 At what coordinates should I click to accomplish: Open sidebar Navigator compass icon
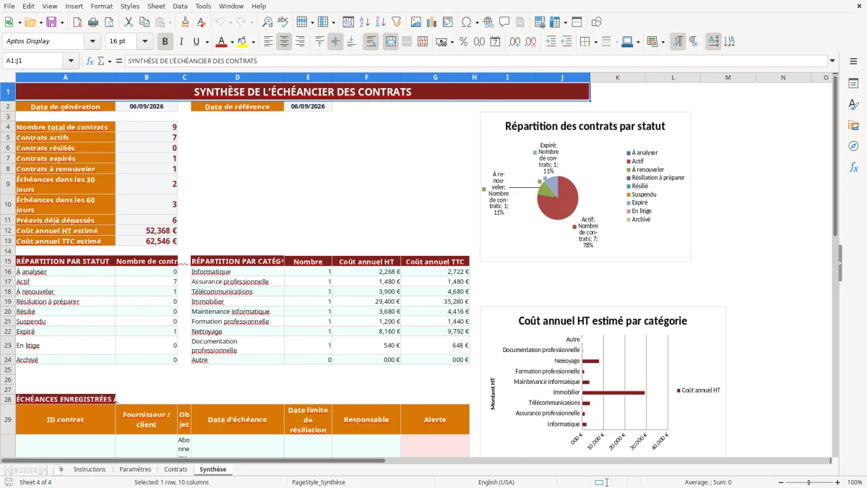853,146
